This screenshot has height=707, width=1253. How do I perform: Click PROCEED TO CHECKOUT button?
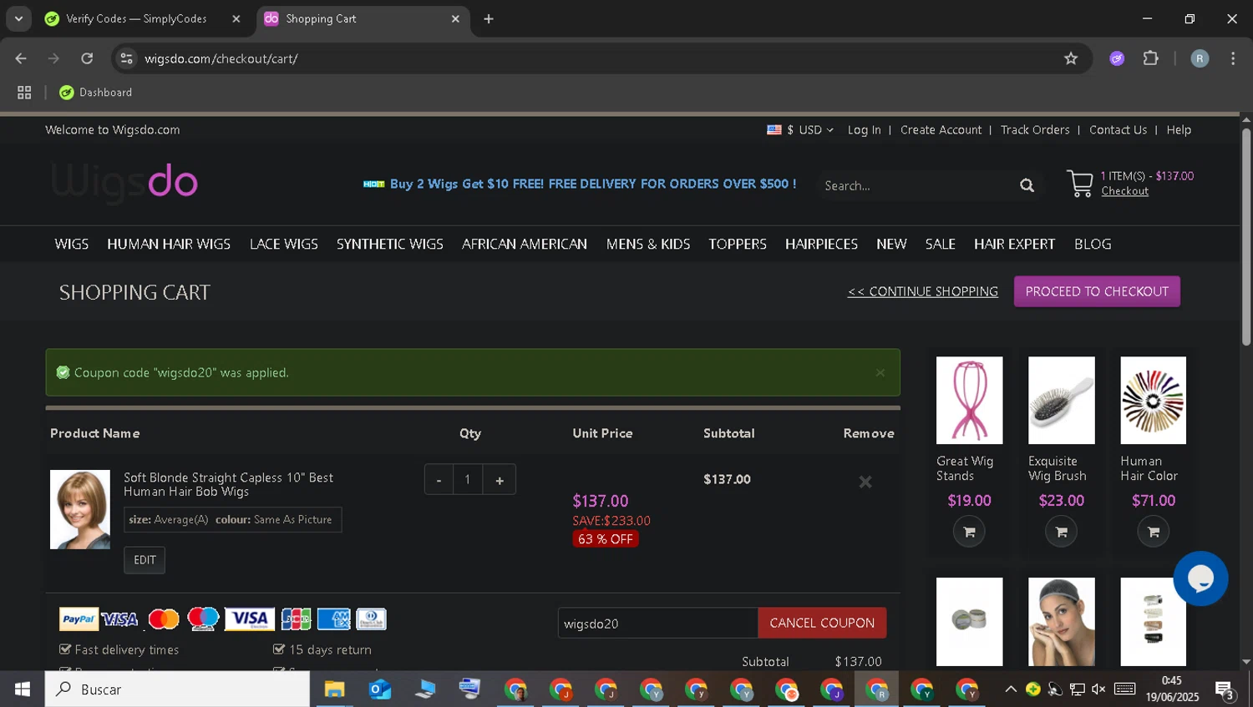click(x=1097, y=291)
